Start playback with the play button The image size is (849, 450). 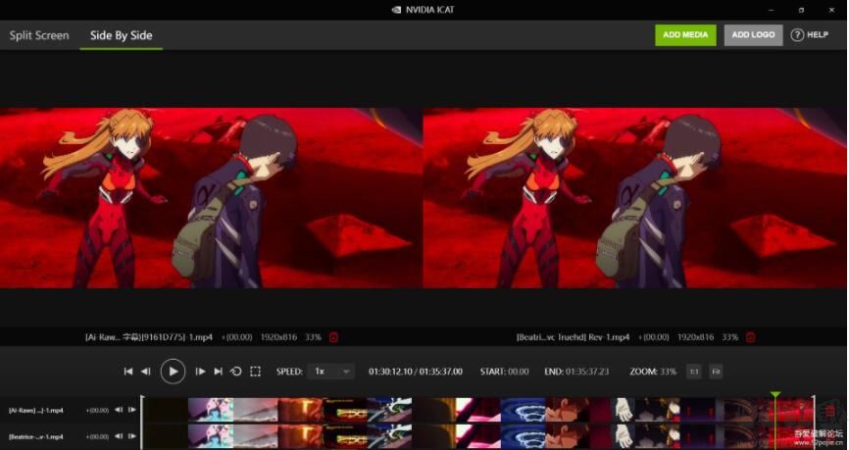173,372
